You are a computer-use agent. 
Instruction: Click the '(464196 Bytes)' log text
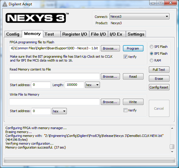[16, 140]
